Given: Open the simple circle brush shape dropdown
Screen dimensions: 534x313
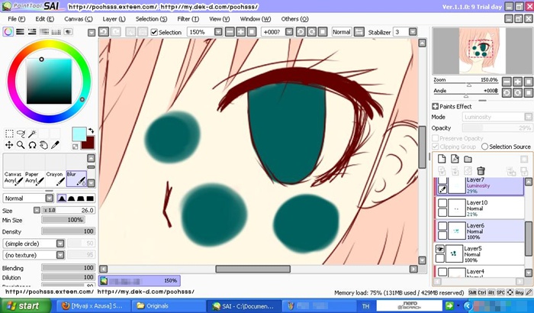Looking at the screenshot, I should 60,244.
